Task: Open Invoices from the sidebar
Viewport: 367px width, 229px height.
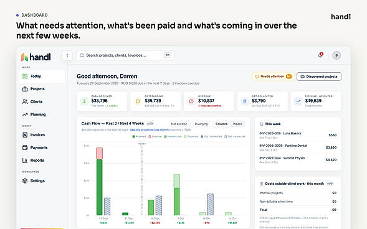Action: 42,135
